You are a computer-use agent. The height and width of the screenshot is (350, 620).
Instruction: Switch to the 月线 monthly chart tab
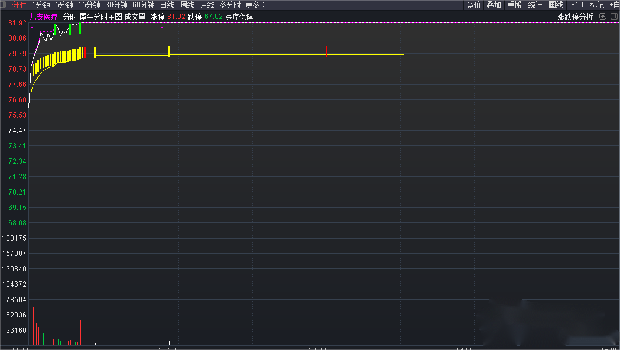207,5
